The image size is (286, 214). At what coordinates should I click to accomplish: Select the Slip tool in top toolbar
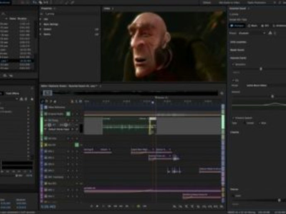[46, 2]
